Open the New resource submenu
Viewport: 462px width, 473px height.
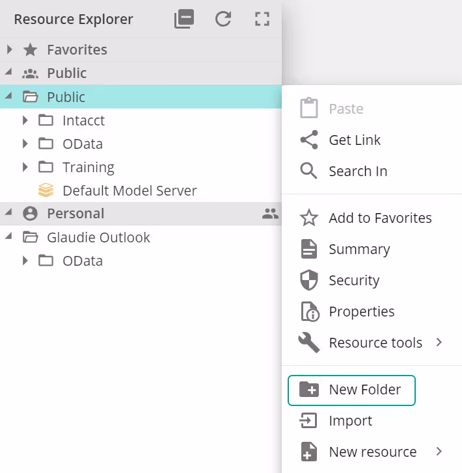[372, 452]
